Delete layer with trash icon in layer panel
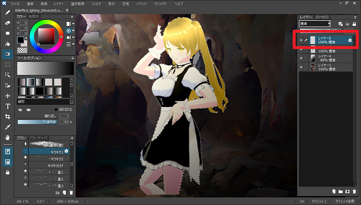The height and width of the screenshot is (205, 361). pos(354,191)
